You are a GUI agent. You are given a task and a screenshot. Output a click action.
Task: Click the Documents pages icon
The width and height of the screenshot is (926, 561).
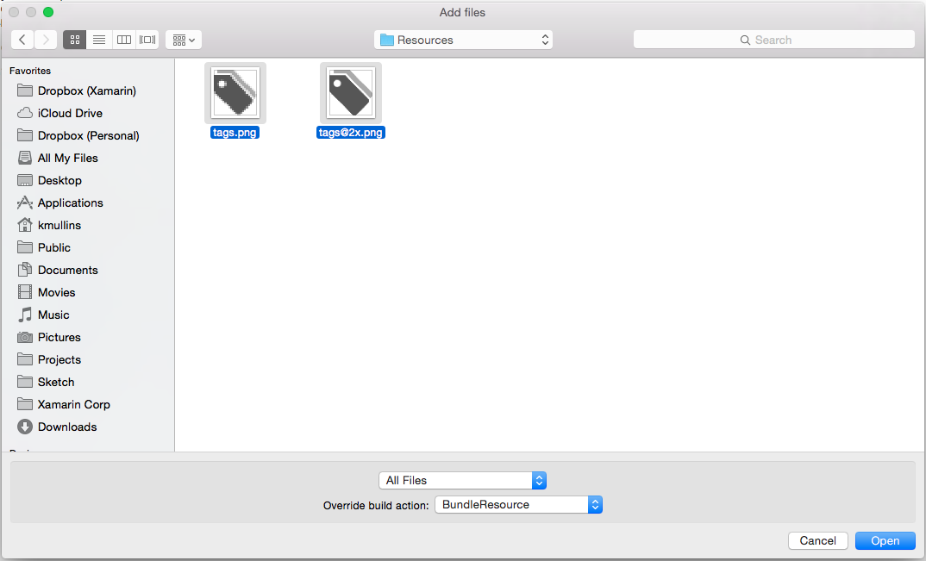25,270
